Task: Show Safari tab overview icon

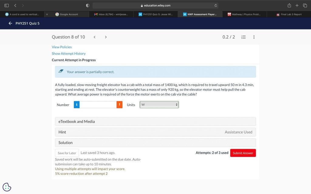Action: (x=305, y=5)
